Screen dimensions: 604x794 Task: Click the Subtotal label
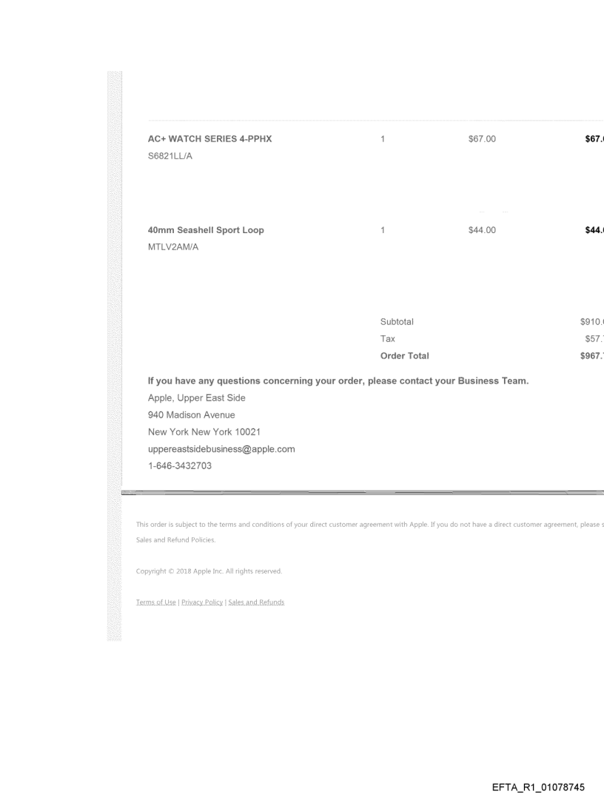[x=397, y=322]
